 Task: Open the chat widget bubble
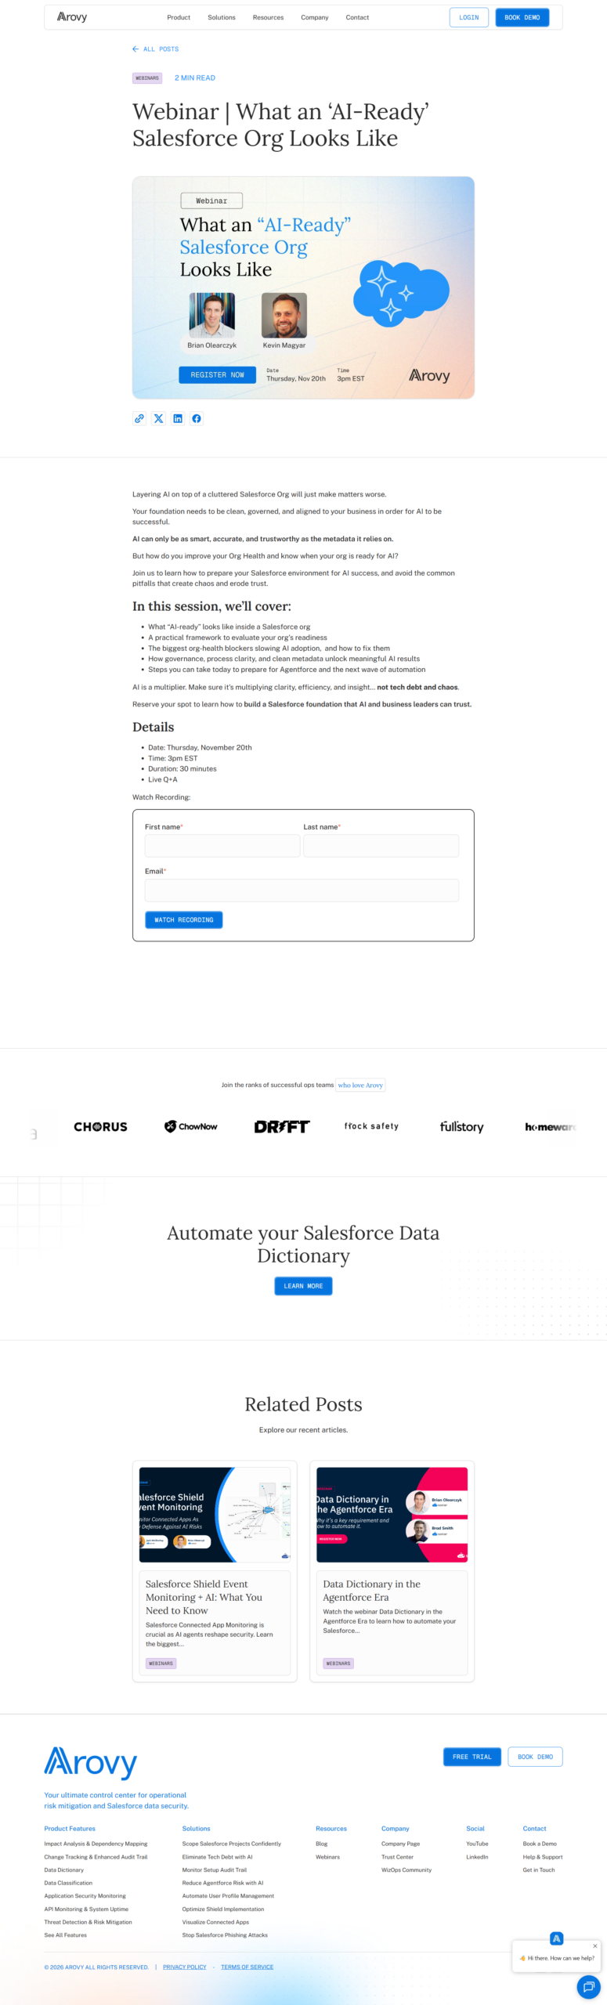click(588, 1986)
